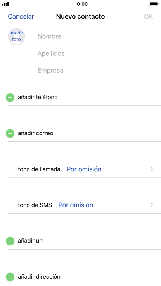Tap the green plus icon for añadir url
This screenshot has height=286, width=161.
[x=10, y=241]
